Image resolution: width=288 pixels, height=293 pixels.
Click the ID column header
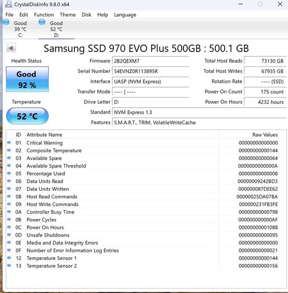pos(18,135)
